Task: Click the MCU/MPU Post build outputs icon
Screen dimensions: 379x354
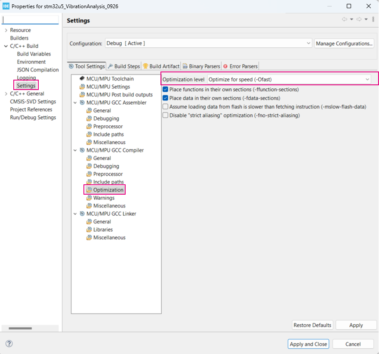Action: tap(82, 95)
